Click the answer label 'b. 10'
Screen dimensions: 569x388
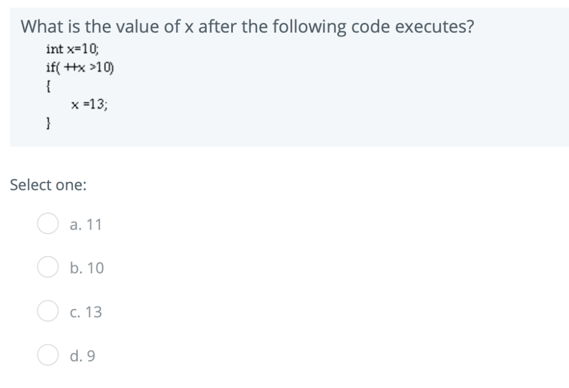pos(87,268)
